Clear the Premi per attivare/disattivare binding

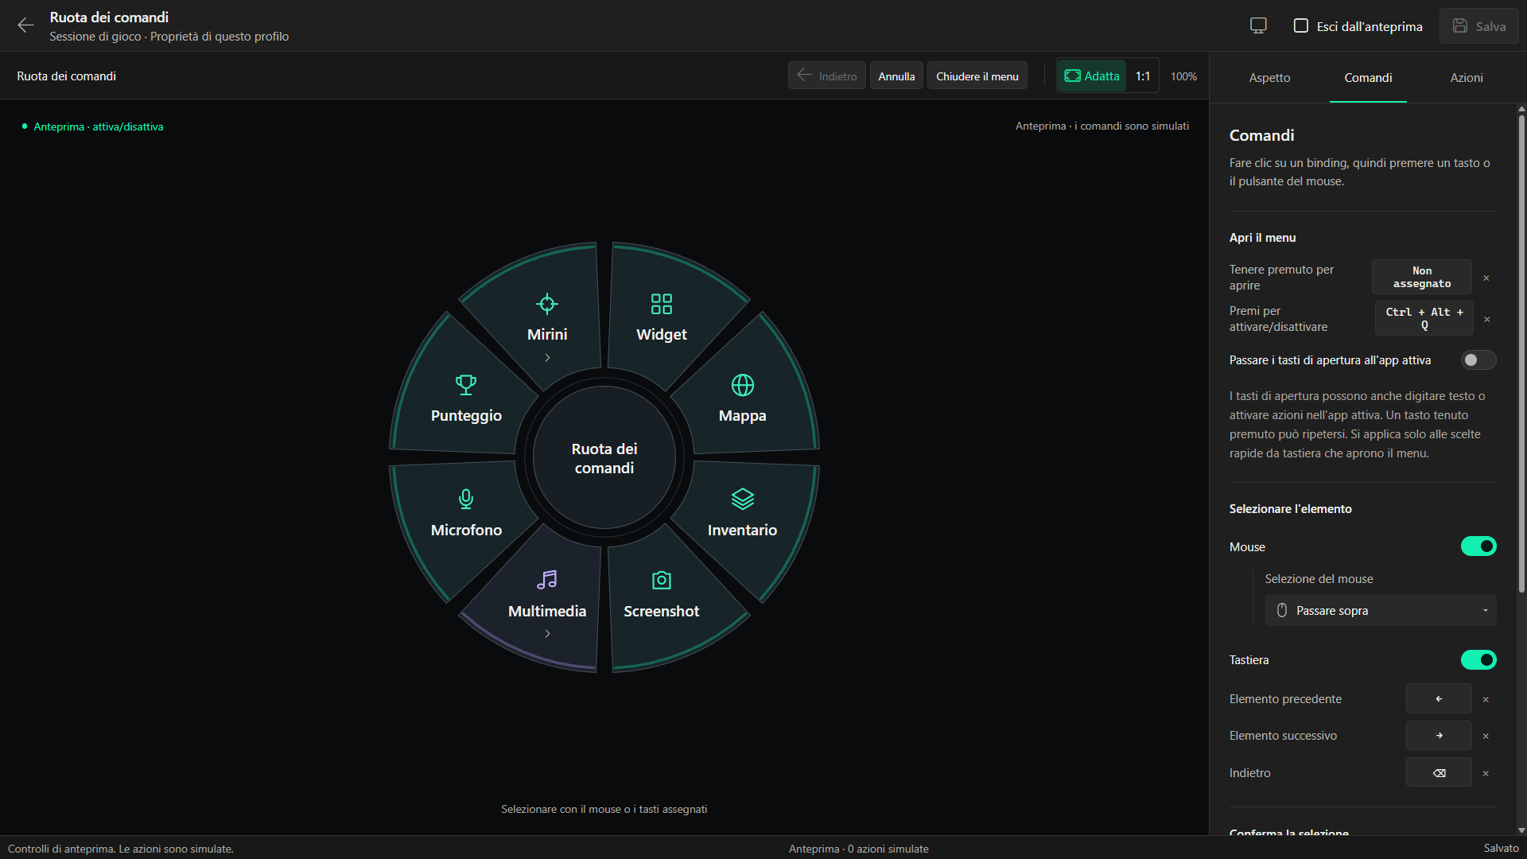pyautogui.click(x=1486, y=319)
